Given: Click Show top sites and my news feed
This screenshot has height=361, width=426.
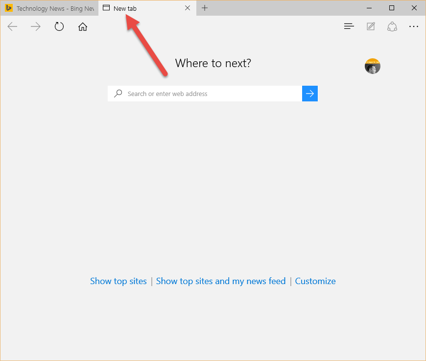Looking at the screenshot, I should click(x=221, y=281).
